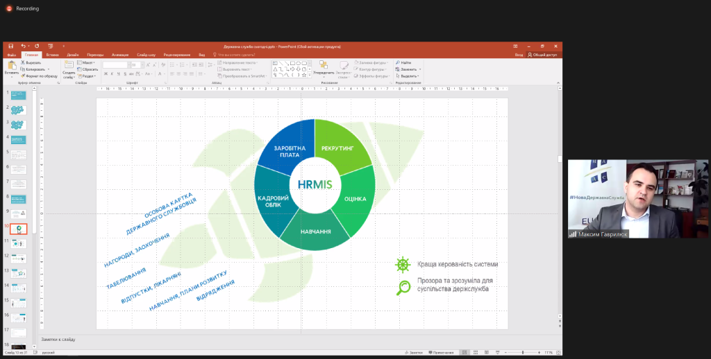Viewport: 711px width, 359px height.
Task: Click the Paste (Вставить) clipboard icon
Action: tap(12, 66)
